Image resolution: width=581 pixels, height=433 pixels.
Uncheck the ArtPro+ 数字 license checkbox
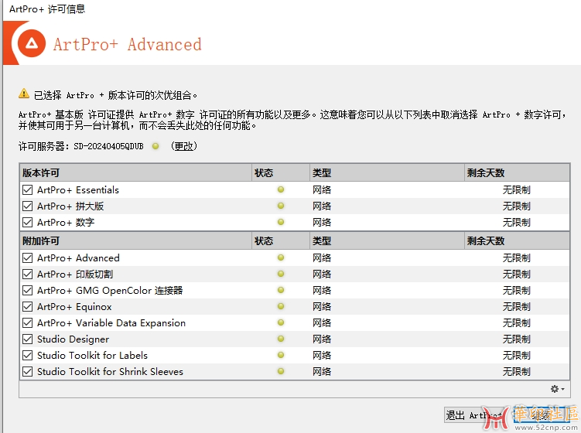(x=27, y=223)
